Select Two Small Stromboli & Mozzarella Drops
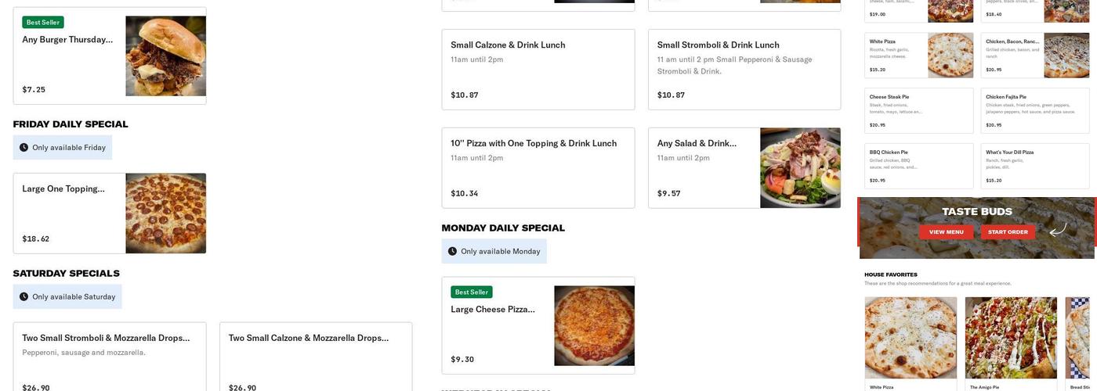1097x391 pixels. coord(110,357)
